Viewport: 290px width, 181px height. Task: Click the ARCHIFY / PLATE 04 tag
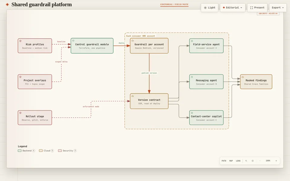(268, 14)
